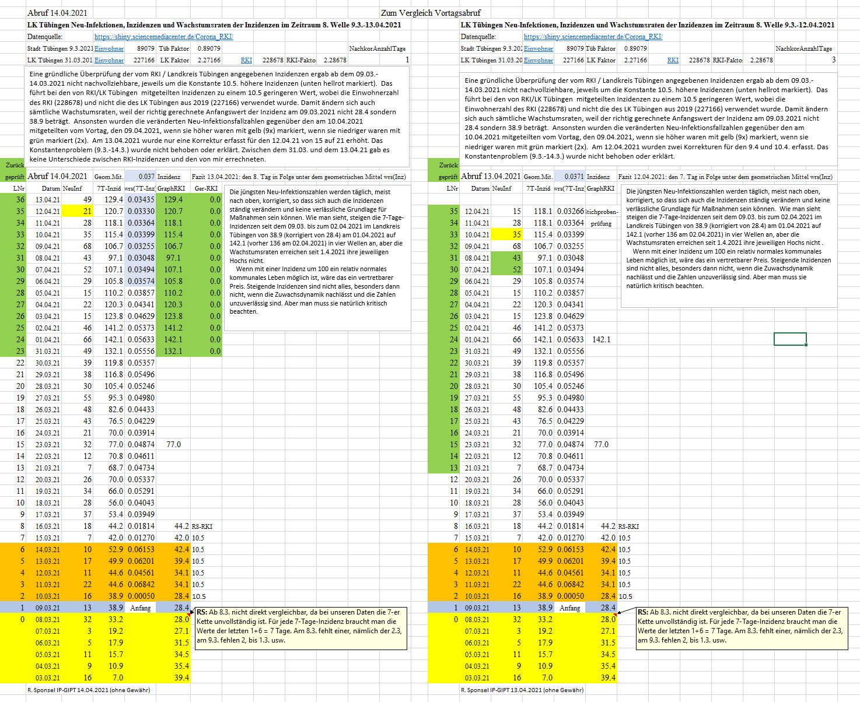Select footer 'R. Sponsel IP-GIPT 14.04.2021 (ohne Gewähr)'
The height and width of the screenshot is (702, 860).
[x=89, y=690]
